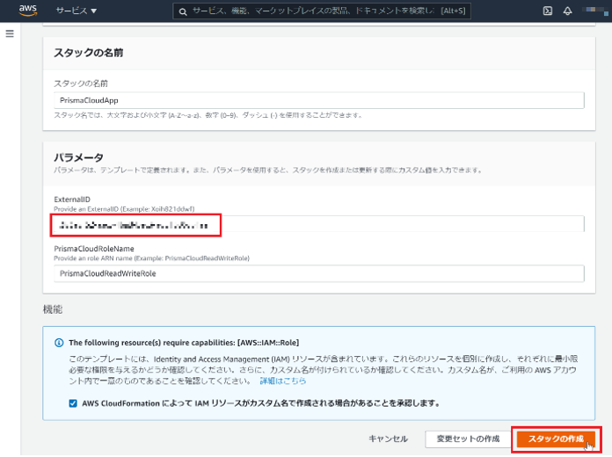Click the 変更セットの作成 button
Screen dimensions: 612x457
point(468,439)
